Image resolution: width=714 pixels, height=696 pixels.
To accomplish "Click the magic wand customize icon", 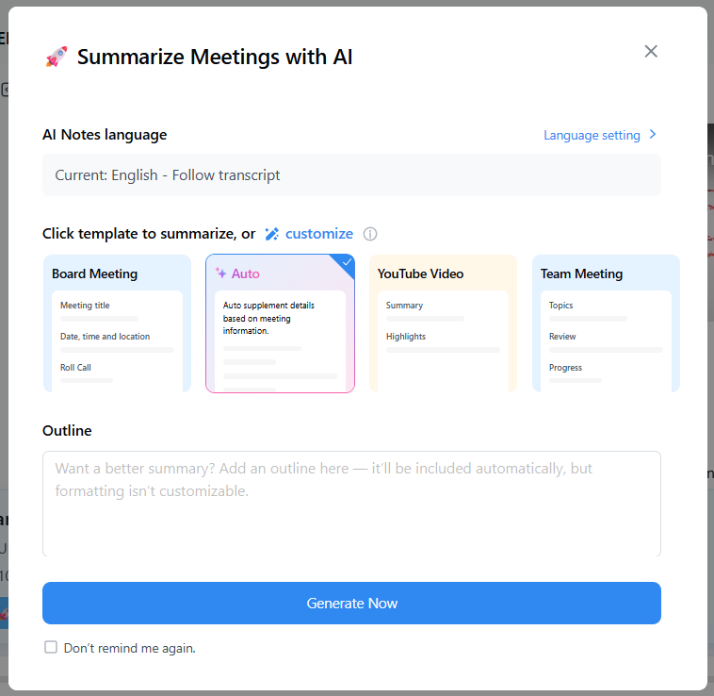I will click(272, 234).
